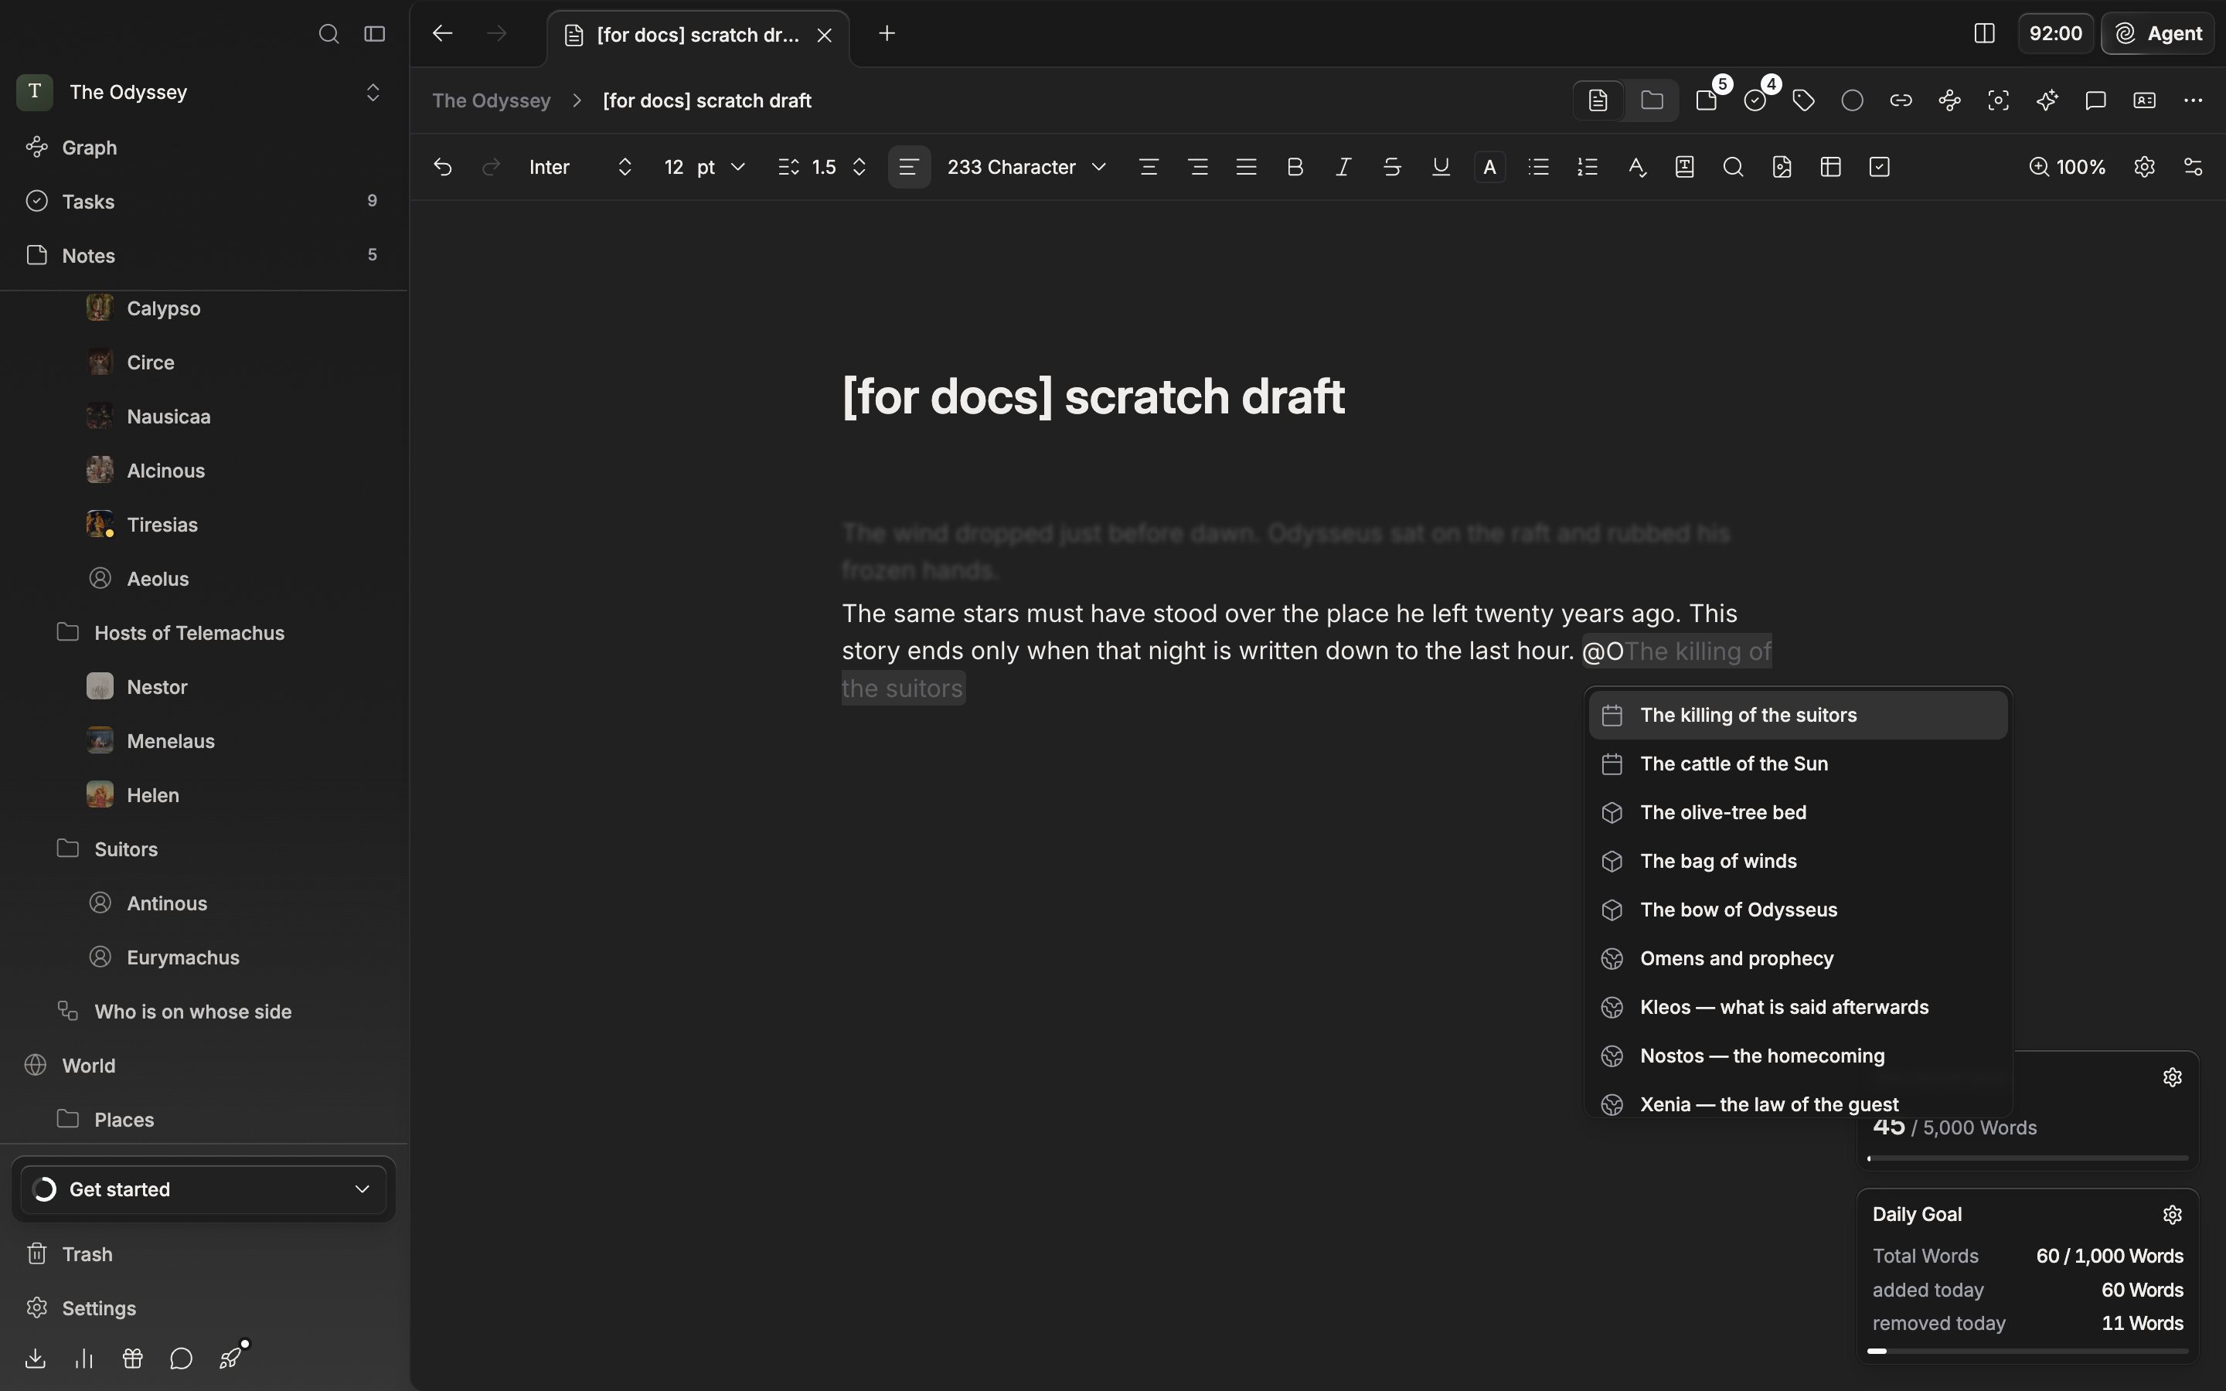Toggle the sidebar panel icon
2226x1391 pixels.
coord(374,34)
